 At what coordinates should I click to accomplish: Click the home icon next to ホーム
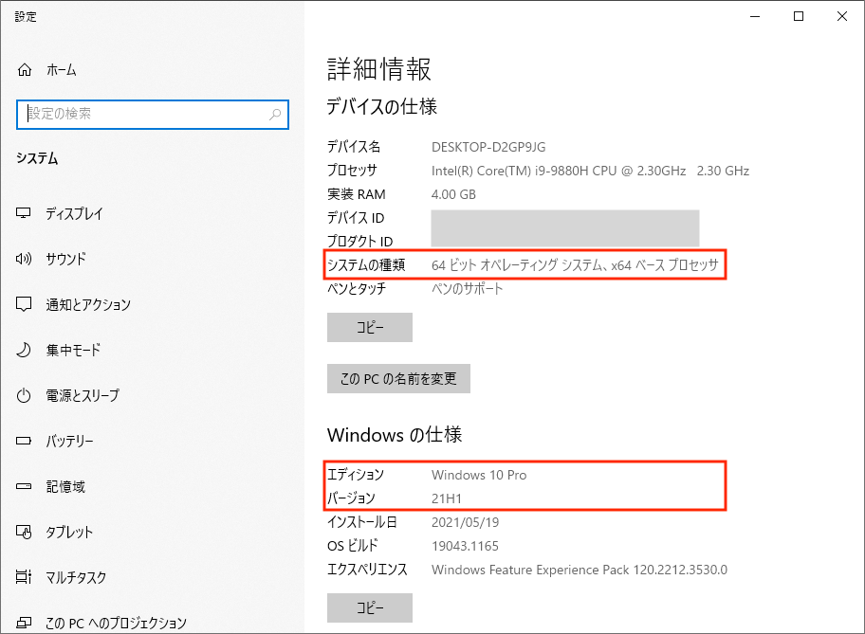[24, 69]
